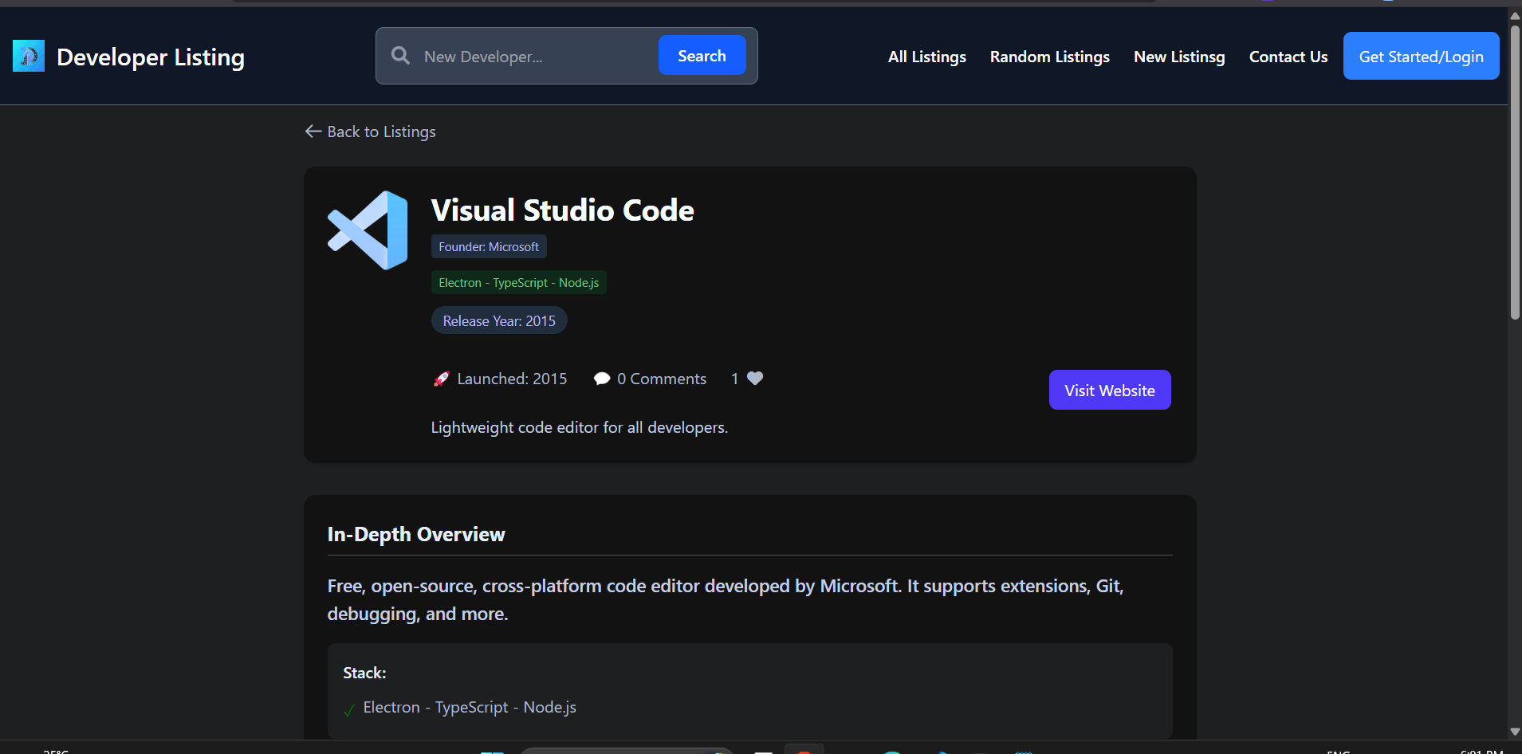Click the Release Year: 2015 badge
This screenshot has height=754, width=1522.
tap(499, 320)
